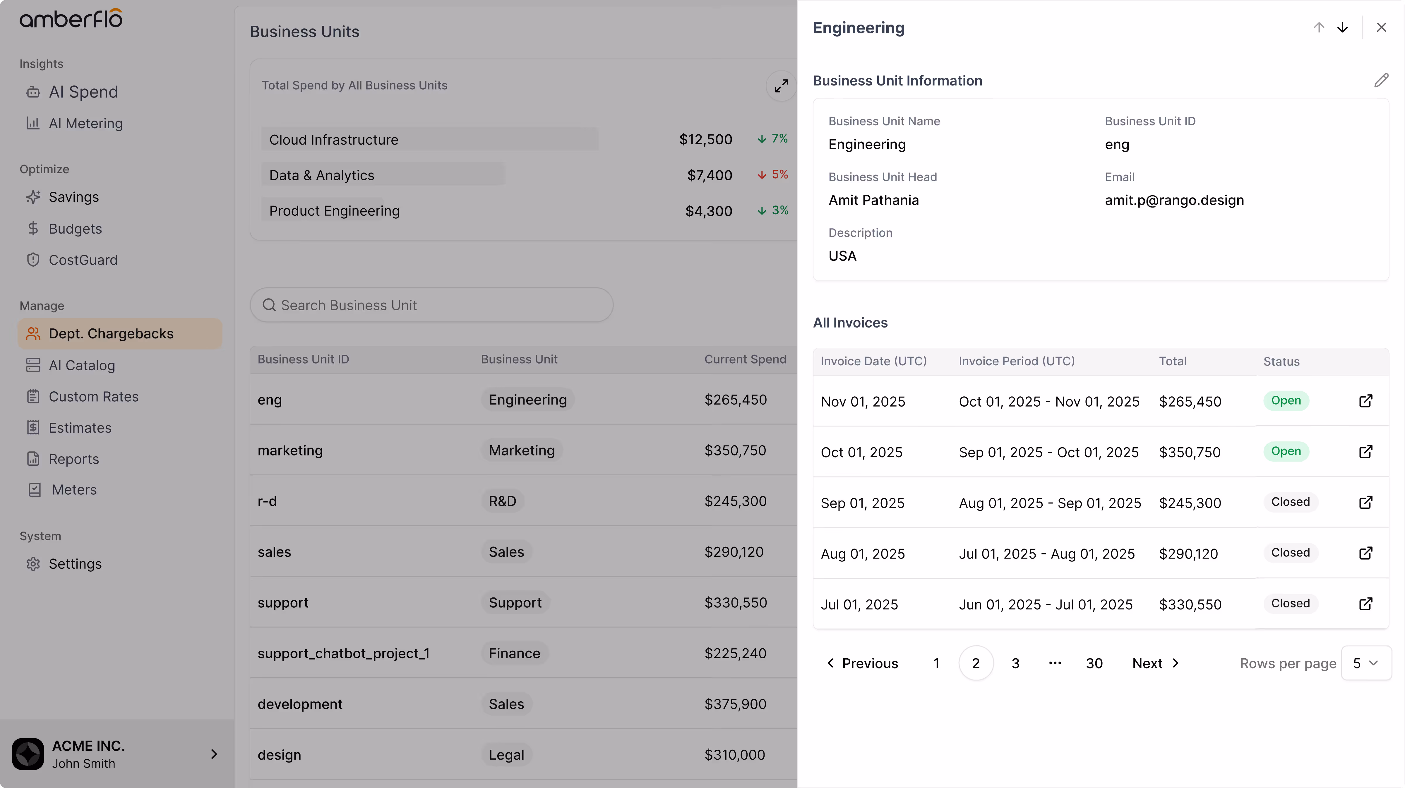The image size is (1405, 788).
Task: Go to the previous business unit with the up arrow
Action: coord(1319,28)
